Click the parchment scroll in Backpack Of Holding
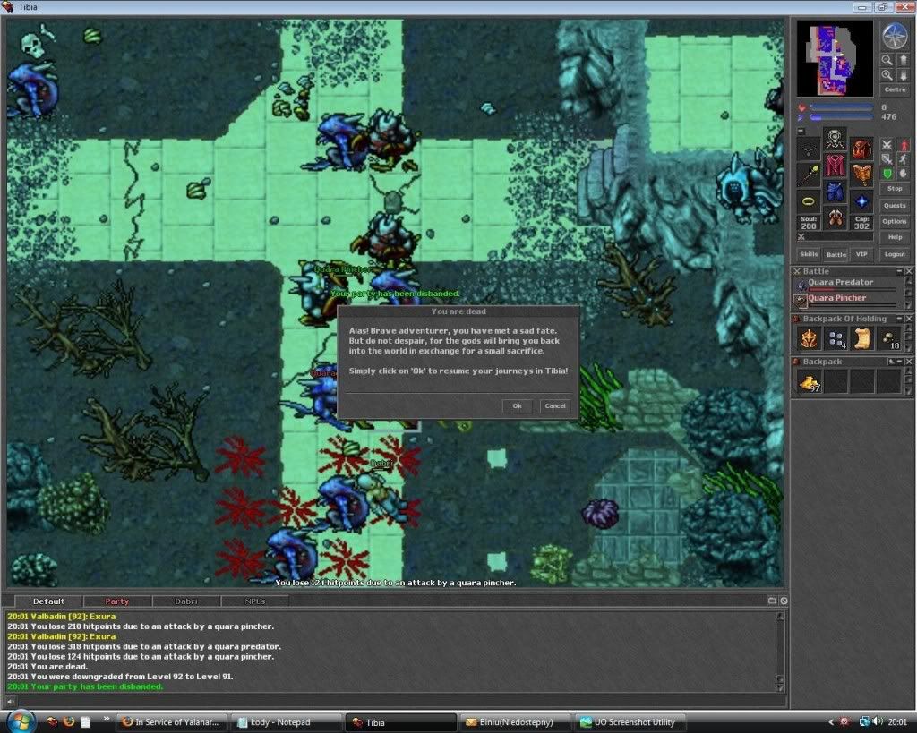This screenshot has width=917, height=733. 862,338
